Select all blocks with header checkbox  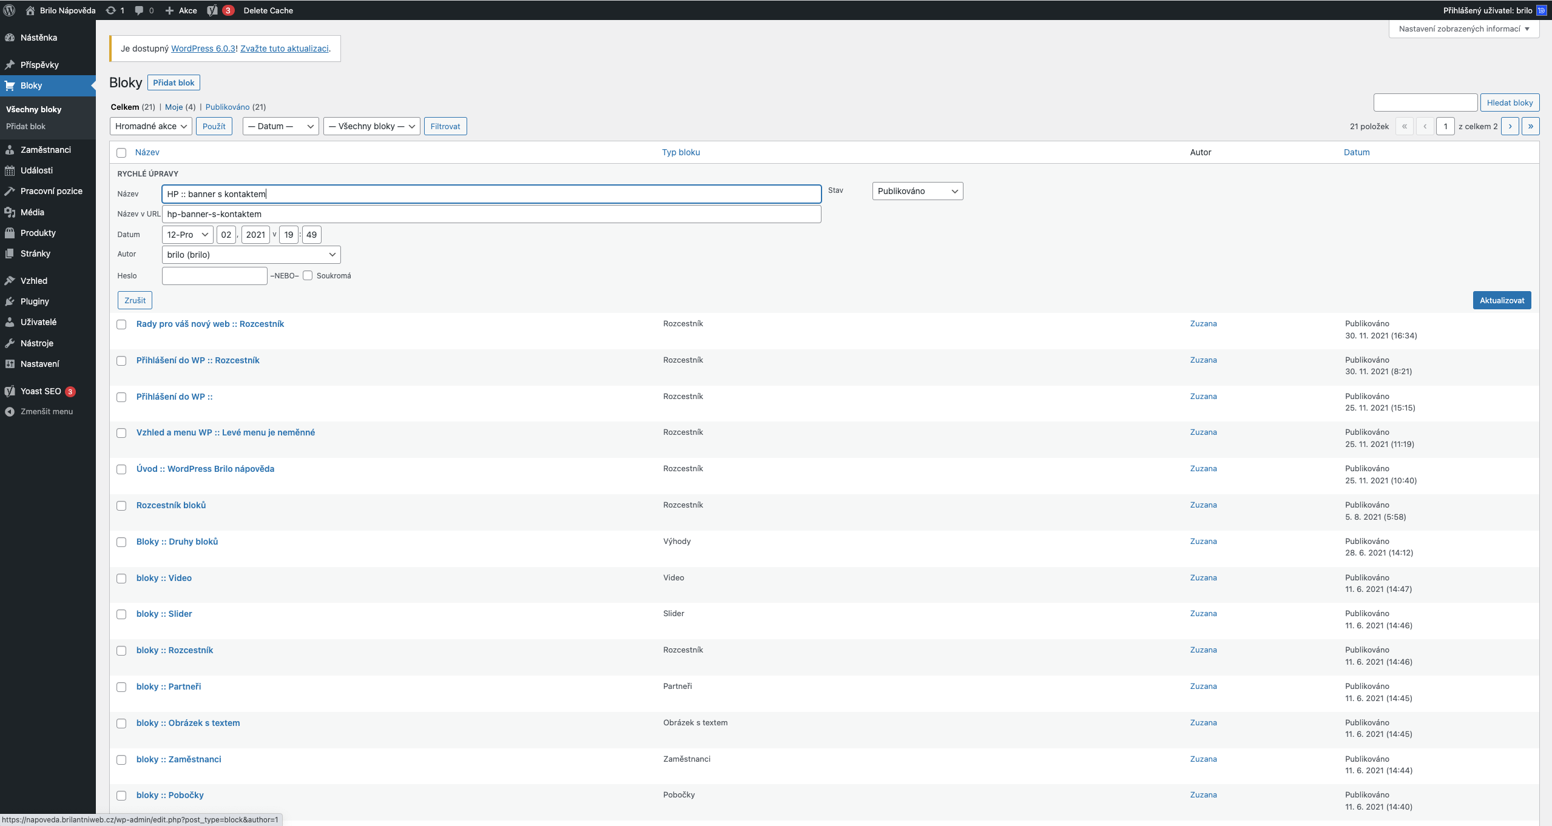121,153
